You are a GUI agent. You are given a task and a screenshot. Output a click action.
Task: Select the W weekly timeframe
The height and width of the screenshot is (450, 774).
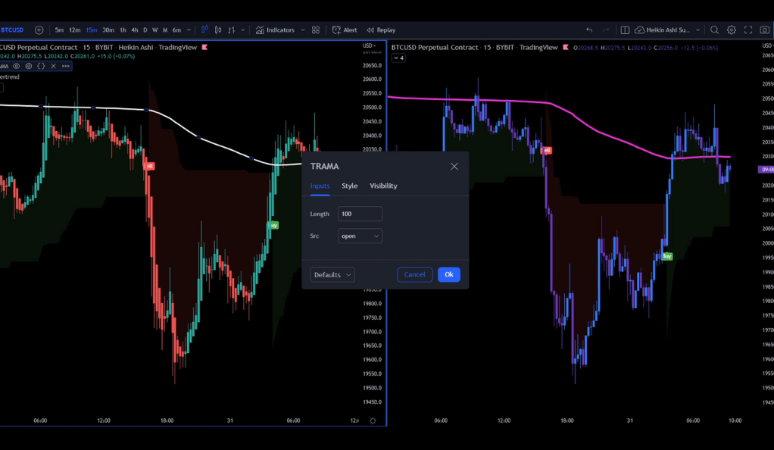click(x=155, y=30)
